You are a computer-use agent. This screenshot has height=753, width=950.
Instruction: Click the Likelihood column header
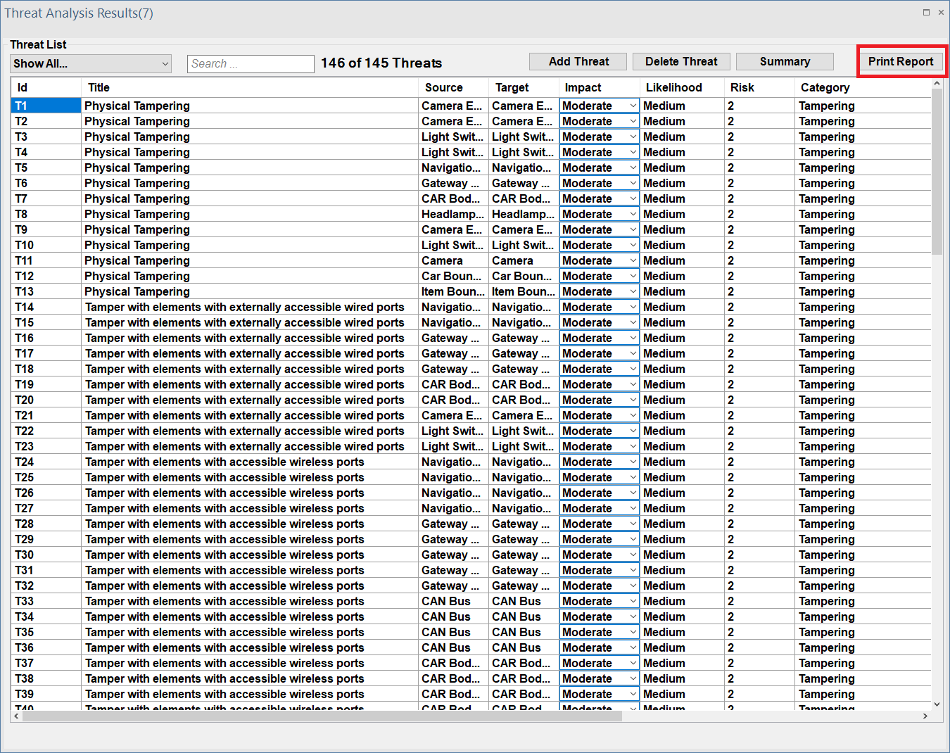(673, 88)
